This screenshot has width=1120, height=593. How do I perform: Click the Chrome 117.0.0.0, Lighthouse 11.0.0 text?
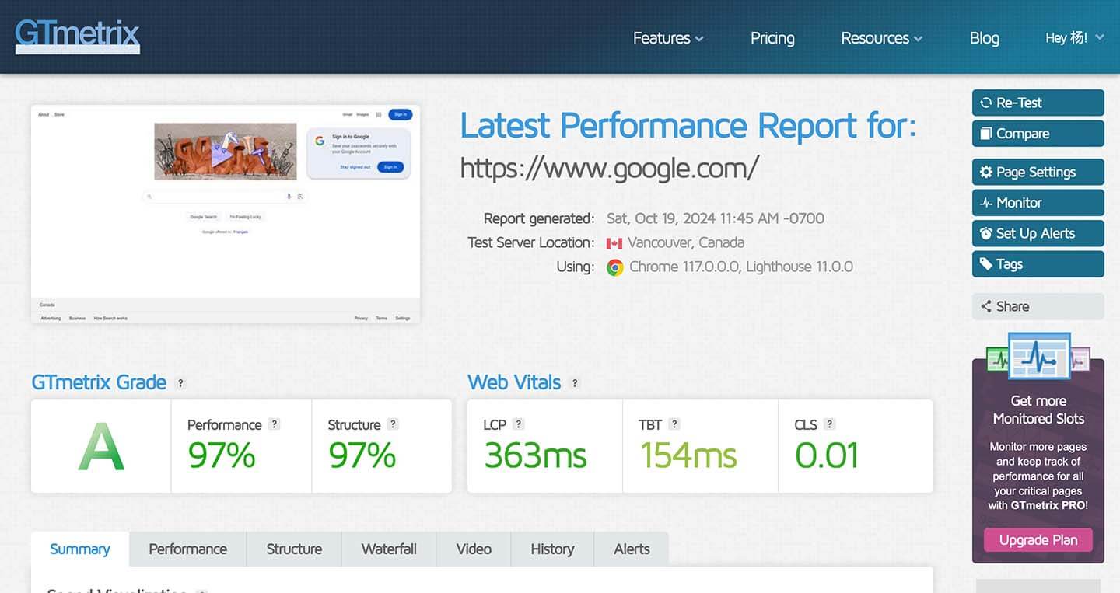(x=741, y=267)
